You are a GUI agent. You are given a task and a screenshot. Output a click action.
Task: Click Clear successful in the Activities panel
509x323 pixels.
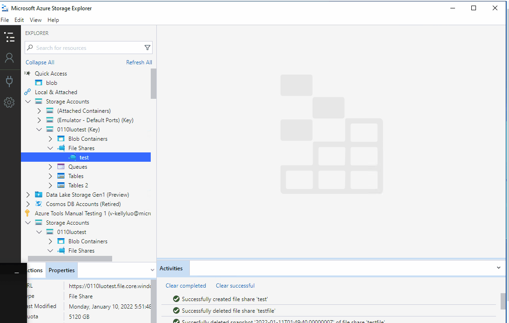[235, 285]
